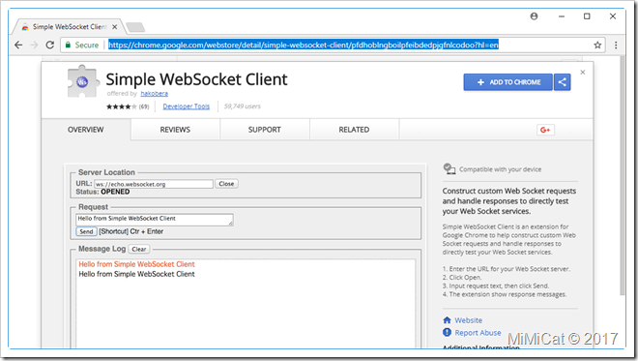Open Chrome's three-dot menu
This screenshot has width=638, height=361.
[x=616, y=45]
